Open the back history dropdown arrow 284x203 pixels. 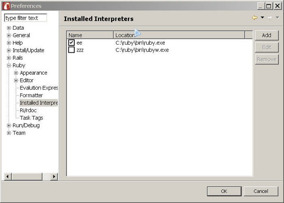pyautogui.click(x=262, y=17)
